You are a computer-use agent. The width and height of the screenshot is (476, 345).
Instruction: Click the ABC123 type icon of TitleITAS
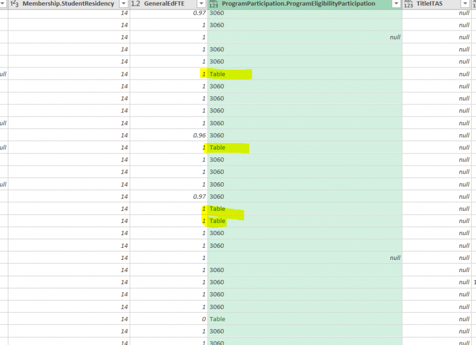(408, 4)
